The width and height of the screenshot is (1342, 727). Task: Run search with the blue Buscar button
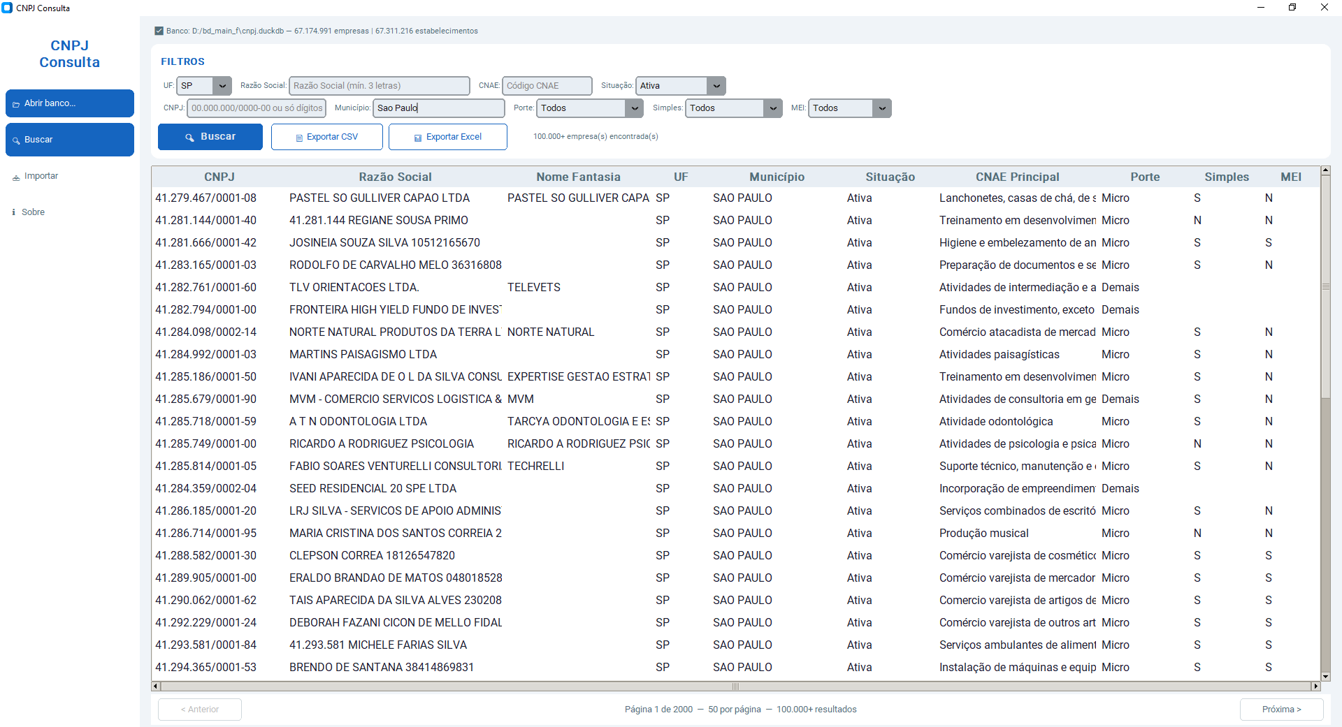[210, 137]
